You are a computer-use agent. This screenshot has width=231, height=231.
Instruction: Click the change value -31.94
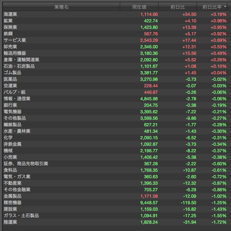(190, 222)
